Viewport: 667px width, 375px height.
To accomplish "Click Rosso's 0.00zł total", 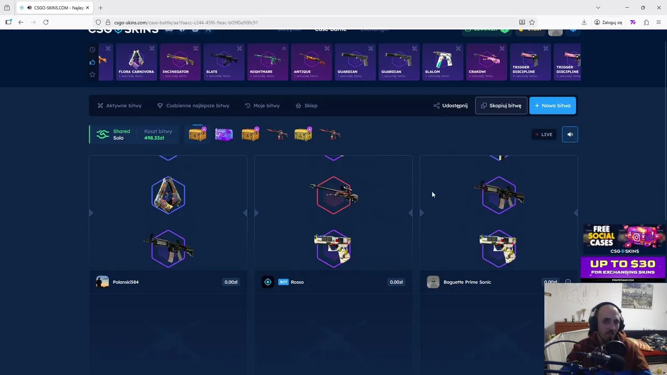I will point(396,282).
